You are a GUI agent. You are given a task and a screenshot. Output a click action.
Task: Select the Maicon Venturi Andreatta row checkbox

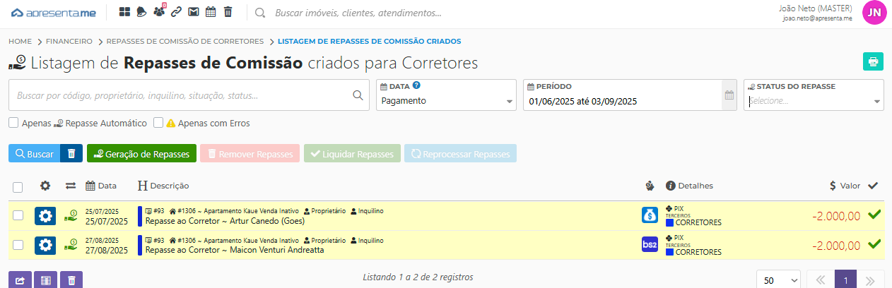pos(18,245)
